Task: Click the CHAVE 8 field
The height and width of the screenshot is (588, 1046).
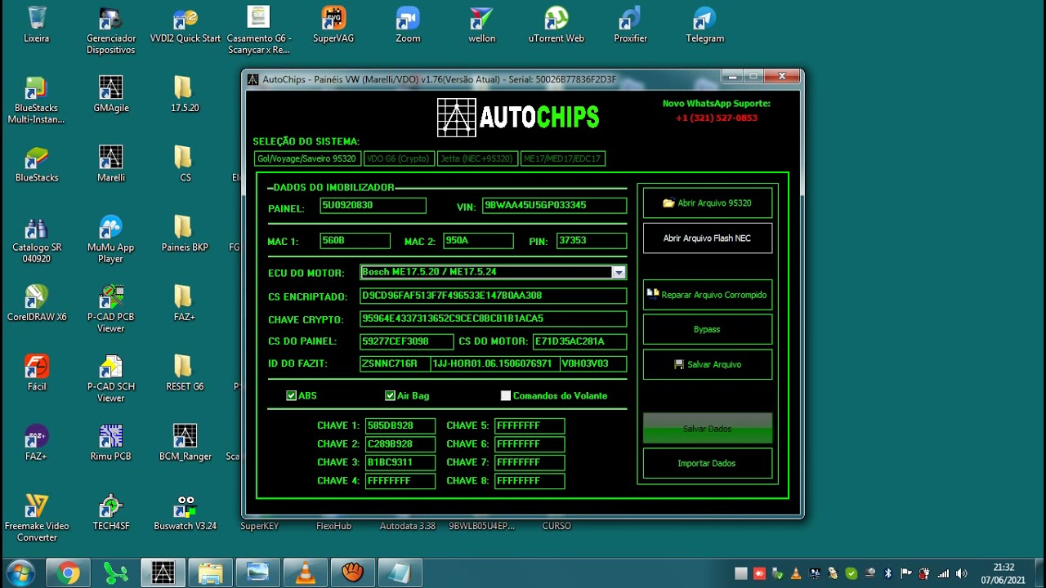Action: click(529, 481)
